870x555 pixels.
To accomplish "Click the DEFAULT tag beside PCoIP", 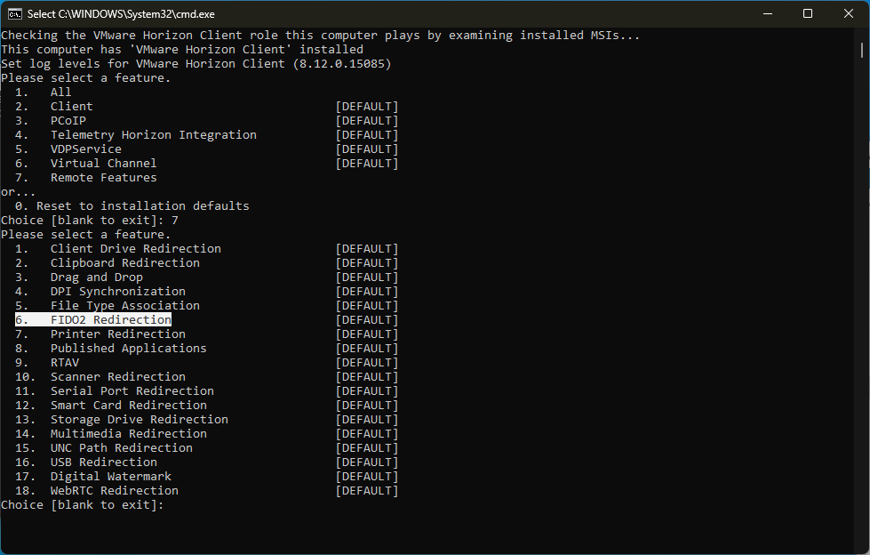I will coord(367,121).
